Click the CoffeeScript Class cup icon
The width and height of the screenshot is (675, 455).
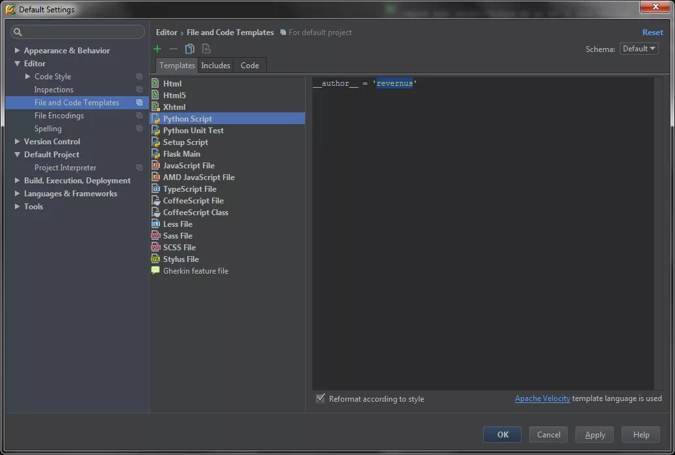coord(155,212)
